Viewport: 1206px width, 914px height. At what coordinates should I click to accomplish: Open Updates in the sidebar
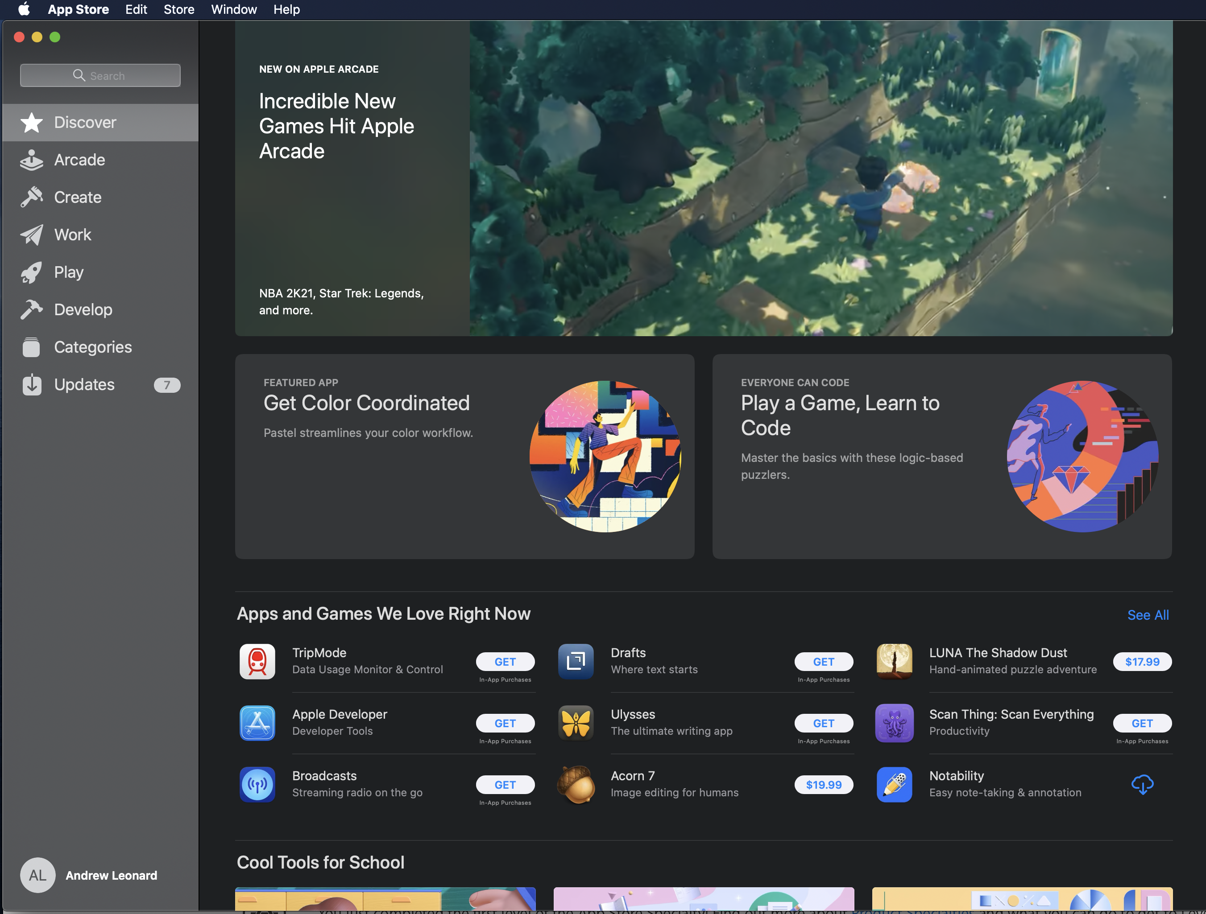(x=84, y=385)
